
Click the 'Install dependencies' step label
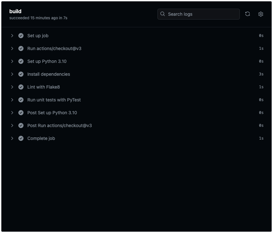(49, 74)
